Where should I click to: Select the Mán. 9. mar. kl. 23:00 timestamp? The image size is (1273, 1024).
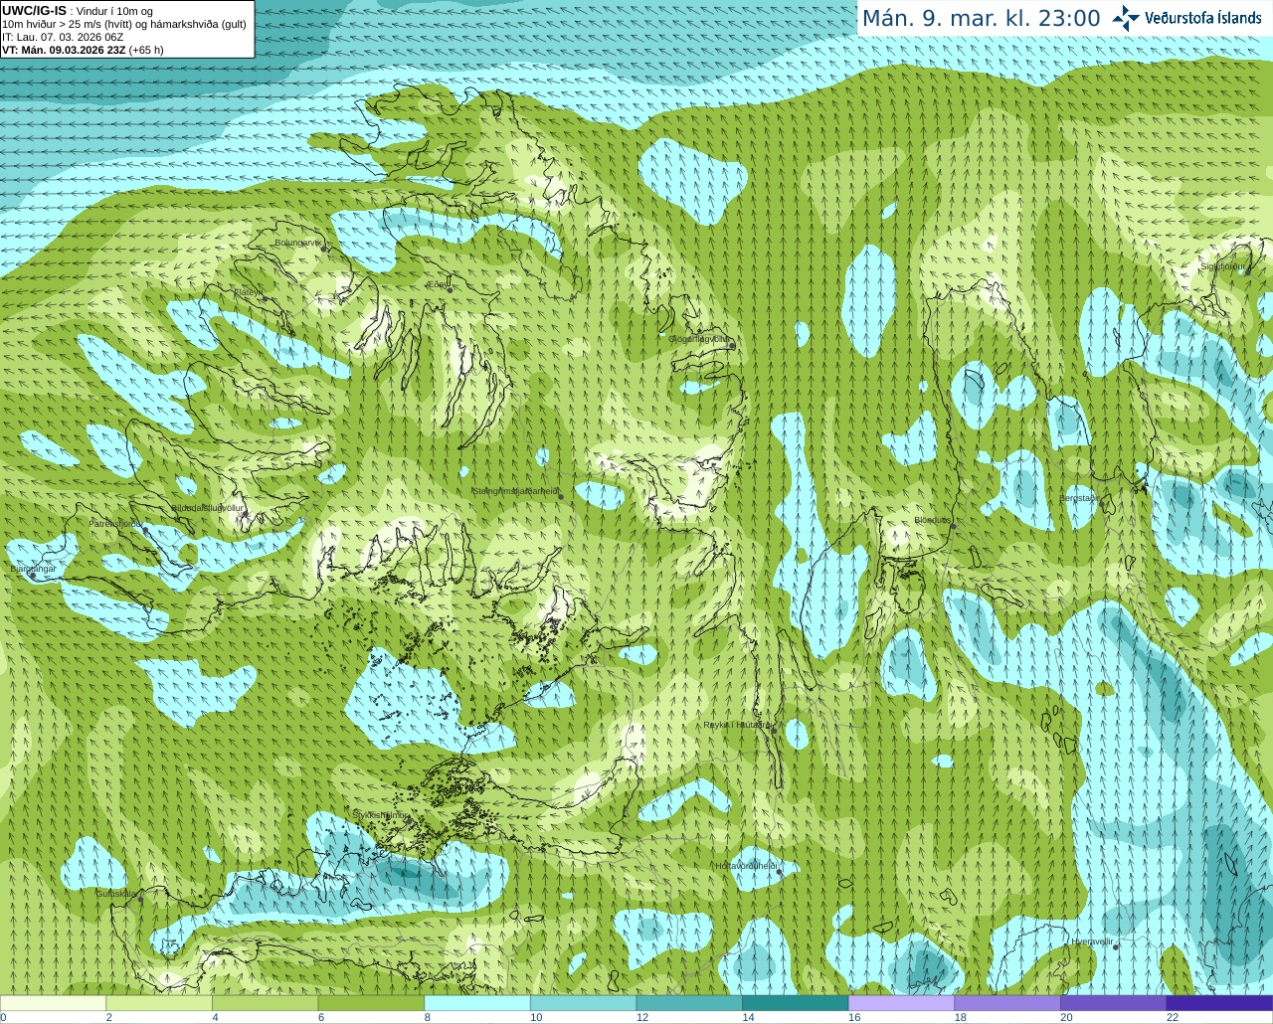[x=981, y=19]
